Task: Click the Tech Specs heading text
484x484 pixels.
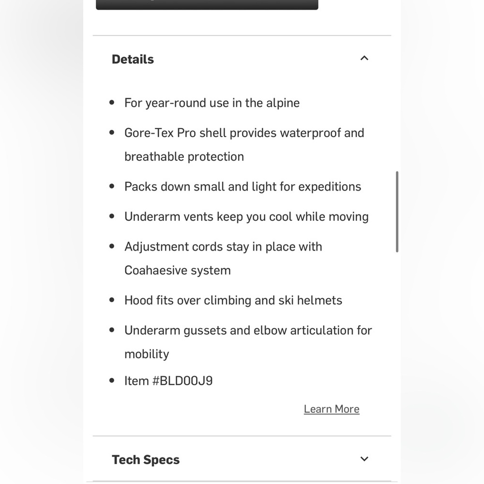Action: click(146, 460)
